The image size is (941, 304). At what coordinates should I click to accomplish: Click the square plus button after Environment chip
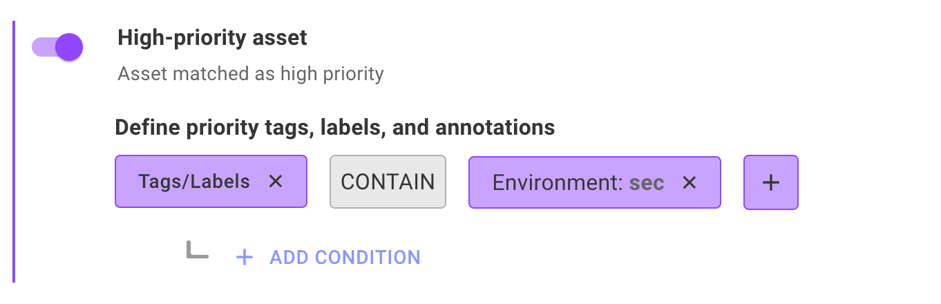click(770, 182)
